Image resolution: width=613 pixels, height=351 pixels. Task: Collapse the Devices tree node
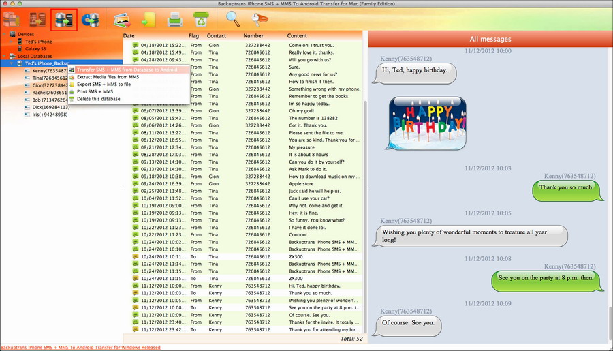(4, 35)
